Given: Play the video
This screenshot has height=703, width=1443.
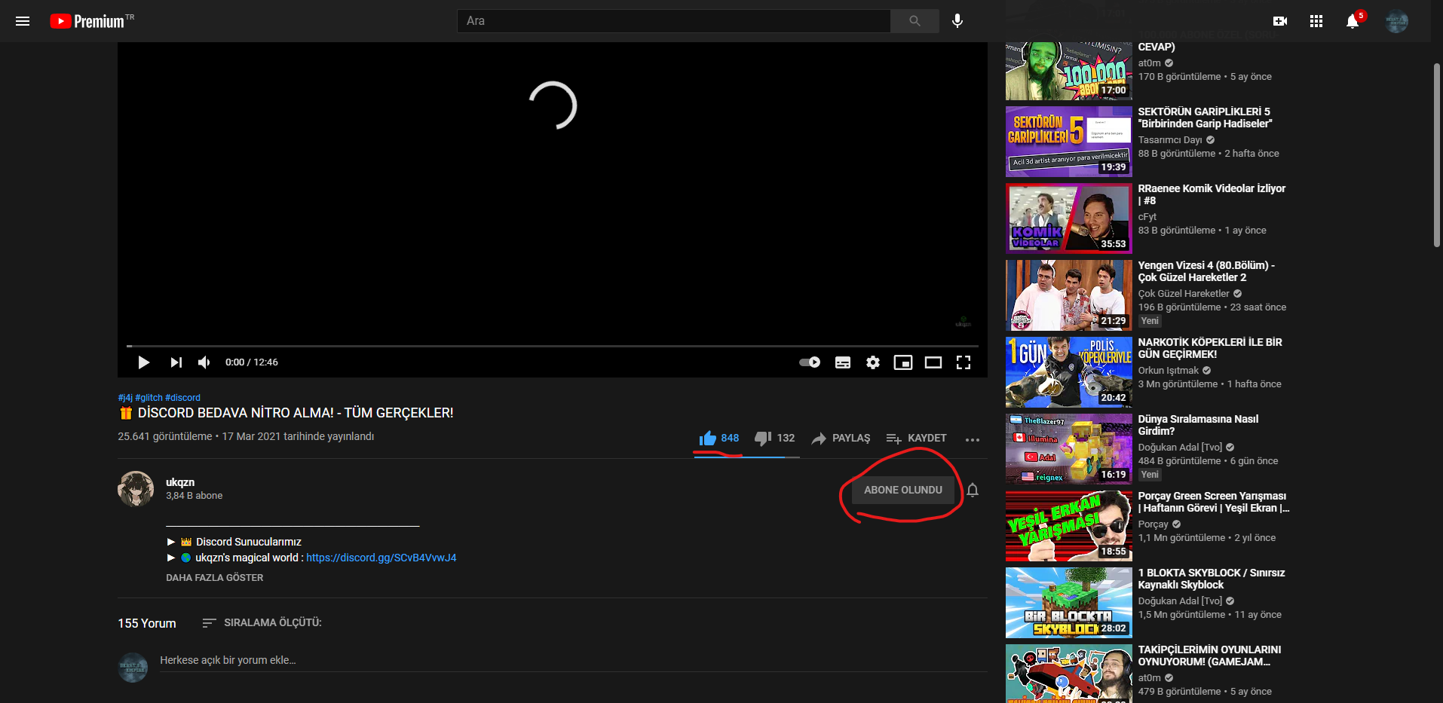Looking at the screenshot, I should coord(143,362).
